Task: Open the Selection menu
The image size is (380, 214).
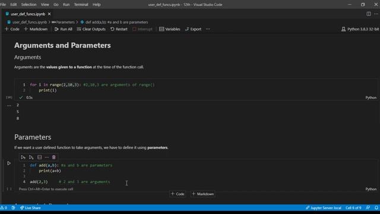Action: 28,5
